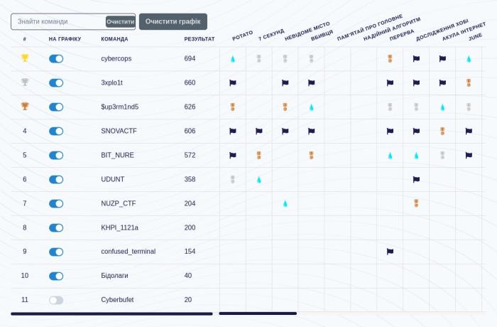Click SNOVACTF's medal under АКУЛА ІНТЕРНЕТ
Screen dimensions: 497x327
[442, 132]
